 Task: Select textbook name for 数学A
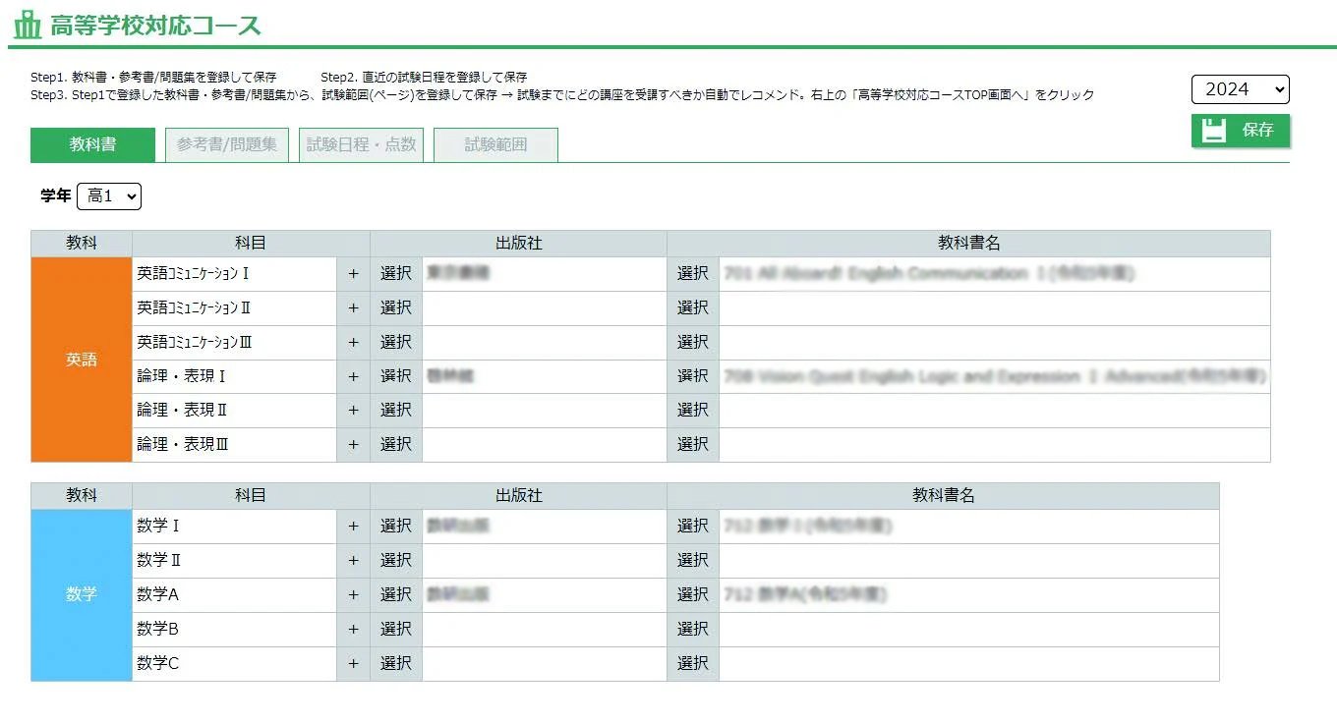(x=693, y=595)
